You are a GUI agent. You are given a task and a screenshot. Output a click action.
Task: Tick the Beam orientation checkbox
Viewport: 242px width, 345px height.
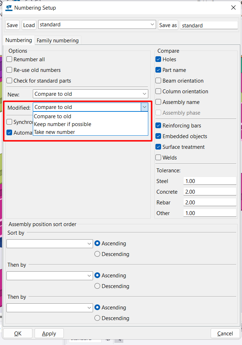point(159,81)
